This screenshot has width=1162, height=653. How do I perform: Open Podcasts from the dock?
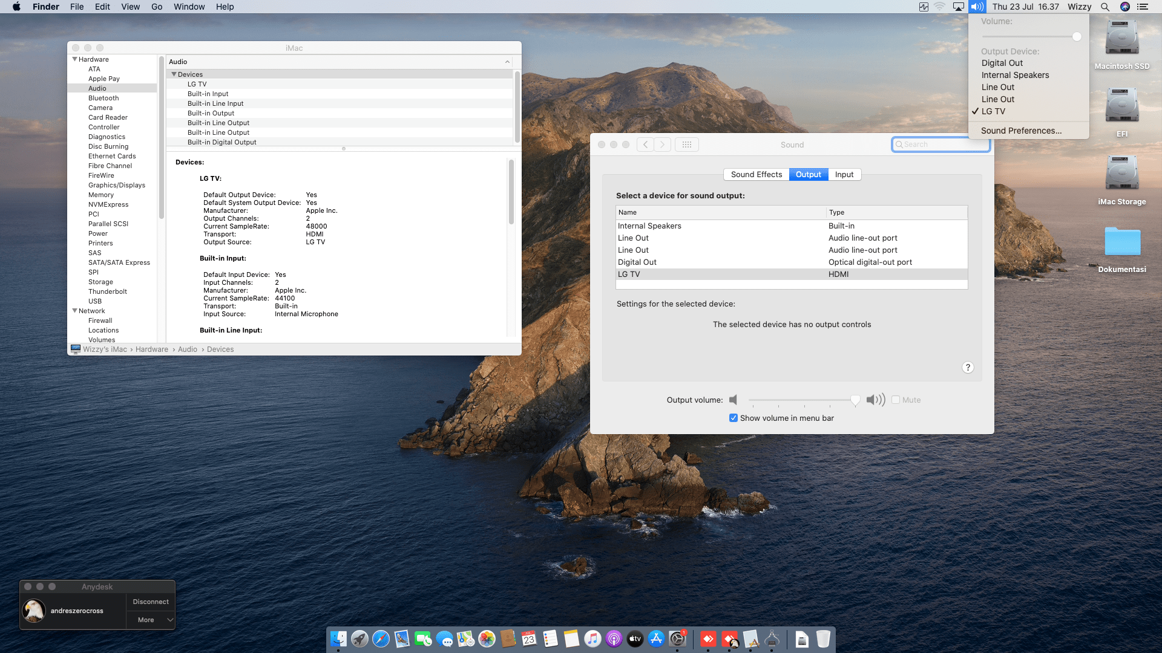coord(614,638)
